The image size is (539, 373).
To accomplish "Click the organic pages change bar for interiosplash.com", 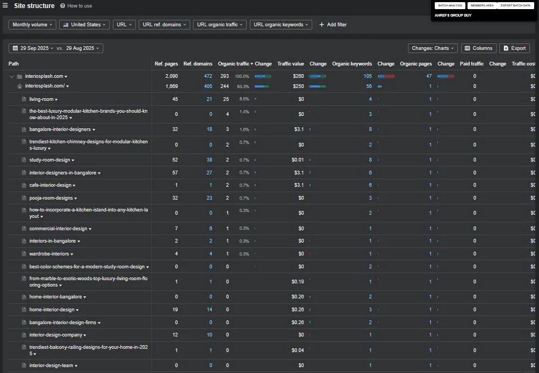I will pyautogui.click(x=446, y=76).
